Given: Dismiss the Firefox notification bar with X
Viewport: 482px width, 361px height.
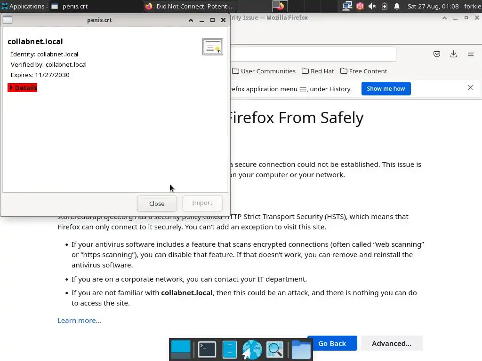Looking at the screenshot, I should 470,88.
